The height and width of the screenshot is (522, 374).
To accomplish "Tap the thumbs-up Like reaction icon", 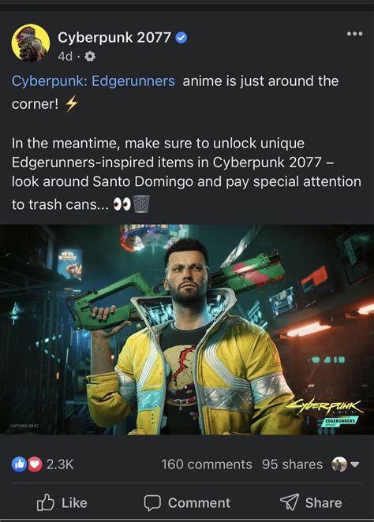I will (19, 464).
